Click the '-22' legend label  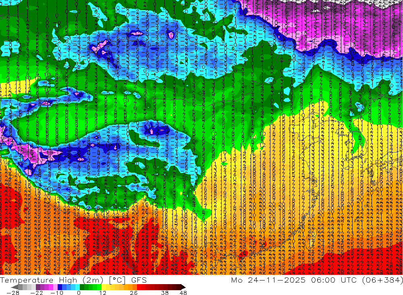click(37, 293)
